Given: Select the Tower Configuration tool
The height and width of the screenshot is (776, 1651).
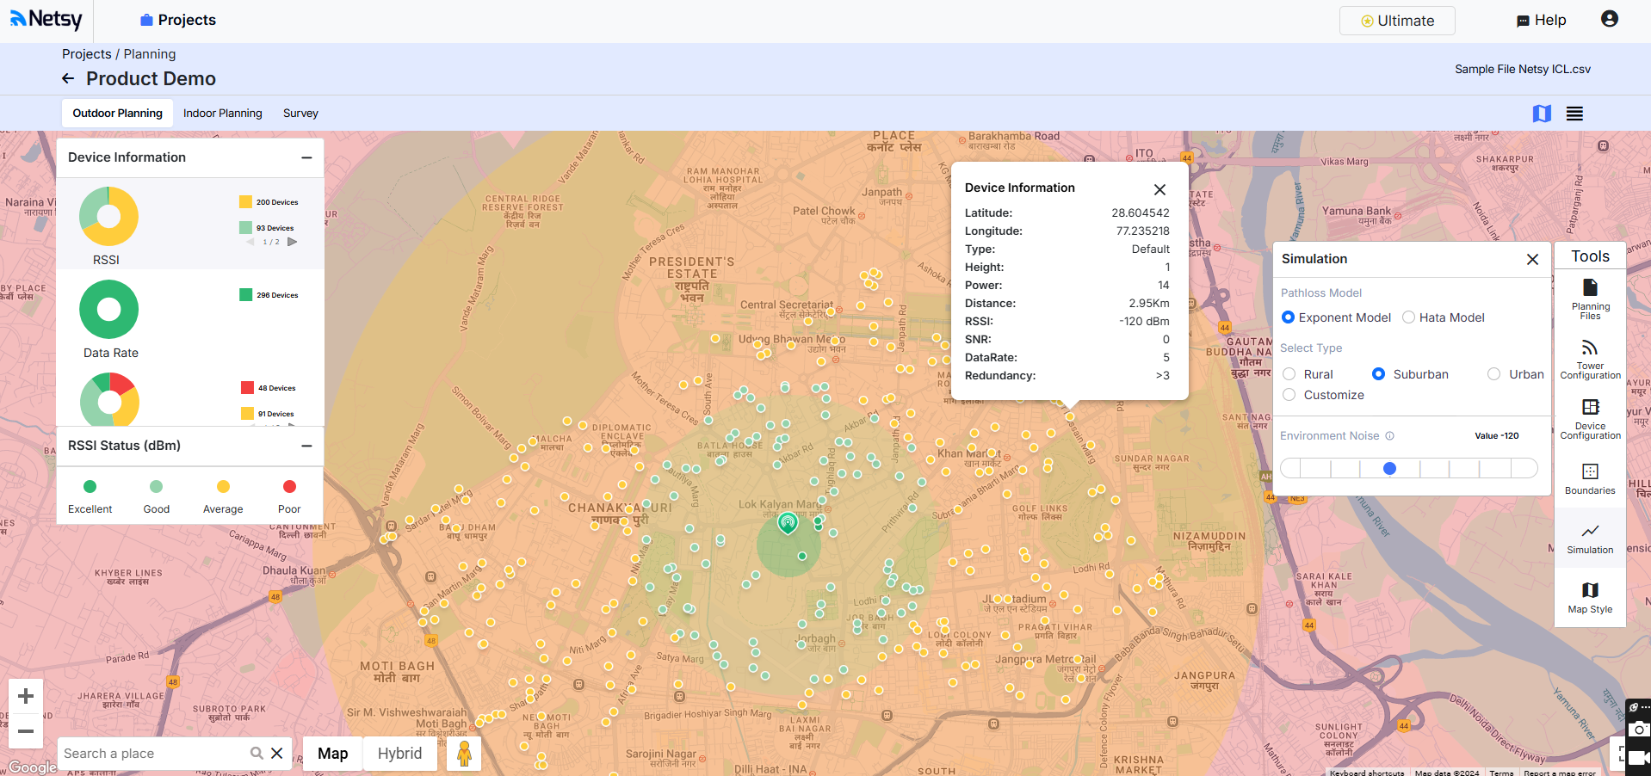Looking at the screenshot, I should [x=1590, y=357].
